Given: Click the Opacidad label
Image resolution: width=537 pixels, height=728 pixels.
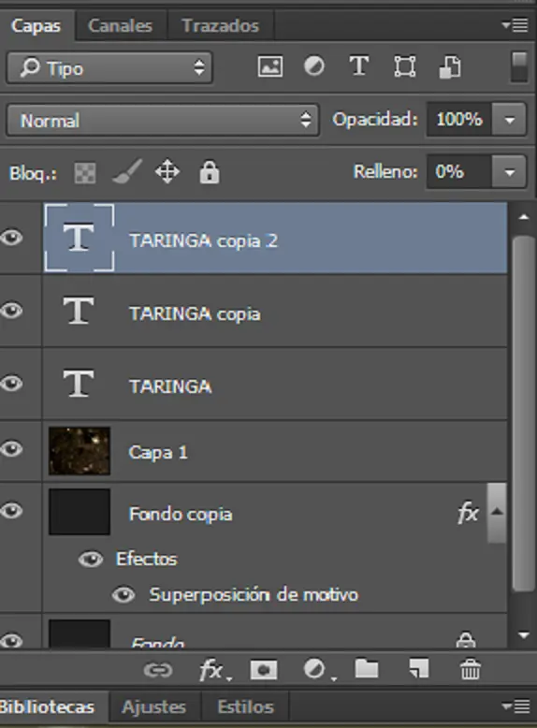Looking at the screenshot, I should (375, 120).
